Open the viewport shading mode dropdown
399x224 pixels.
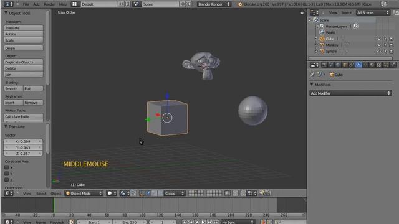[x=112, y=194]
